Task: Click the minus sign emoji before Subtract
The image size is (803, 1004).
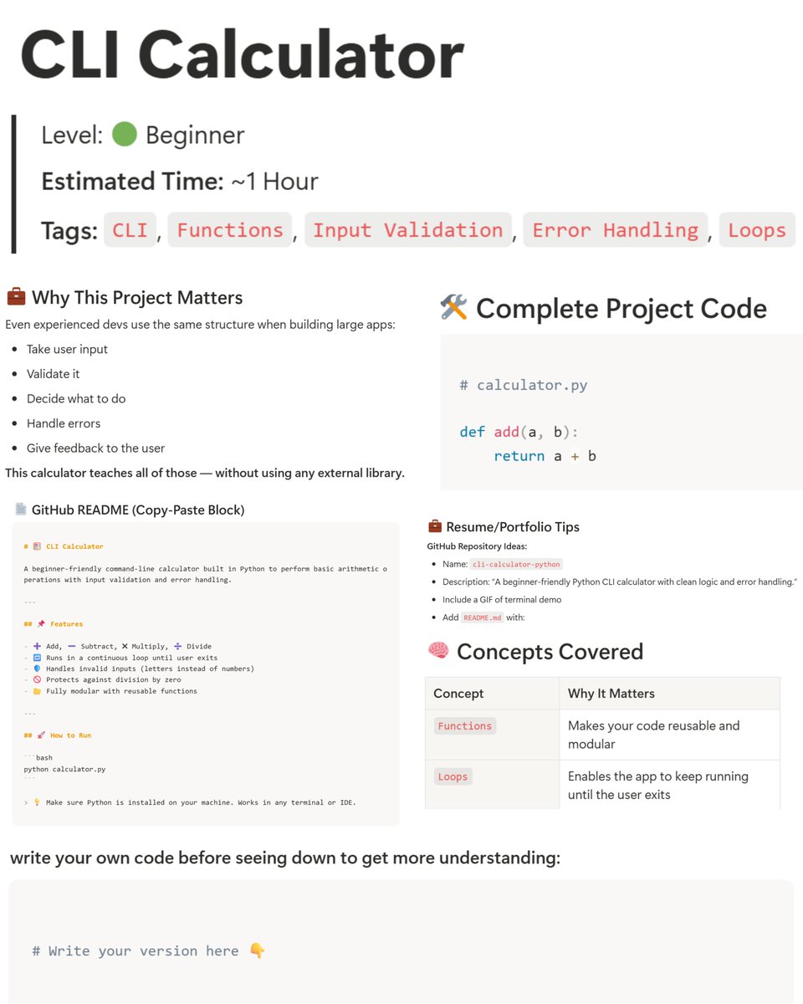Action: click(x=72, y=646)
